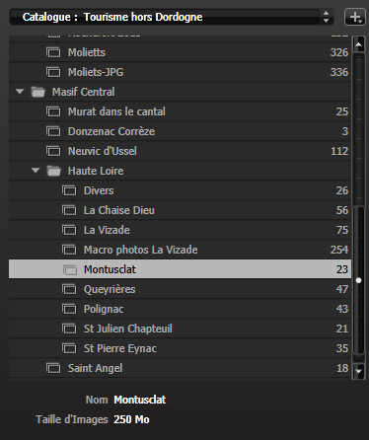The image size is (369, 440).
Task: Click the Polignac album icon
Action: [69, 309]
